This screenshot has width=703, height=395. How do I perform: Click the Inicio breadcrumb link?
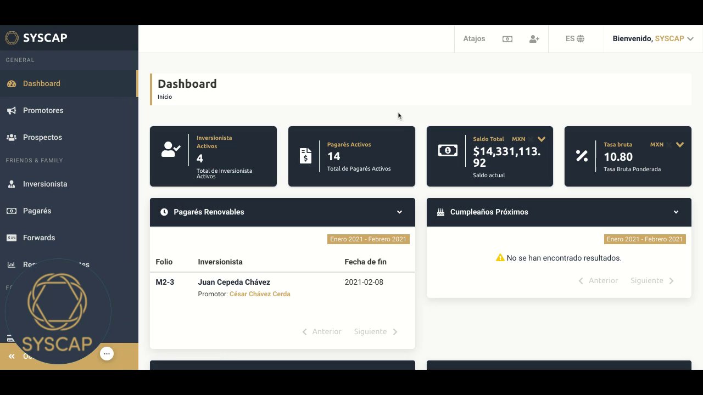165,97
